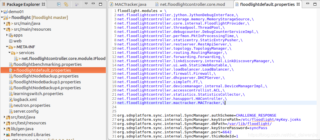Toggle Link with Editor icon
Screen dimensions: 320x140
point(66,4)
